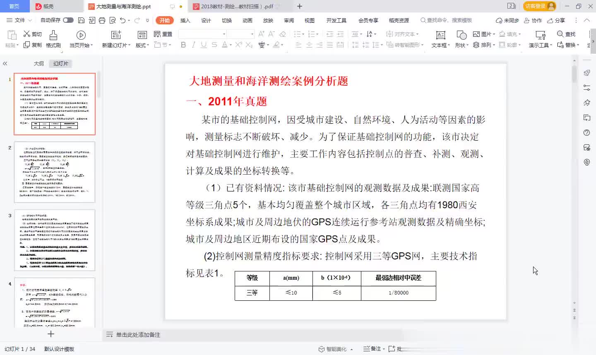Viewport: 596px width, 355px height.
Task: Click the Undo arrow icon
Action: [x=123, y=20]
